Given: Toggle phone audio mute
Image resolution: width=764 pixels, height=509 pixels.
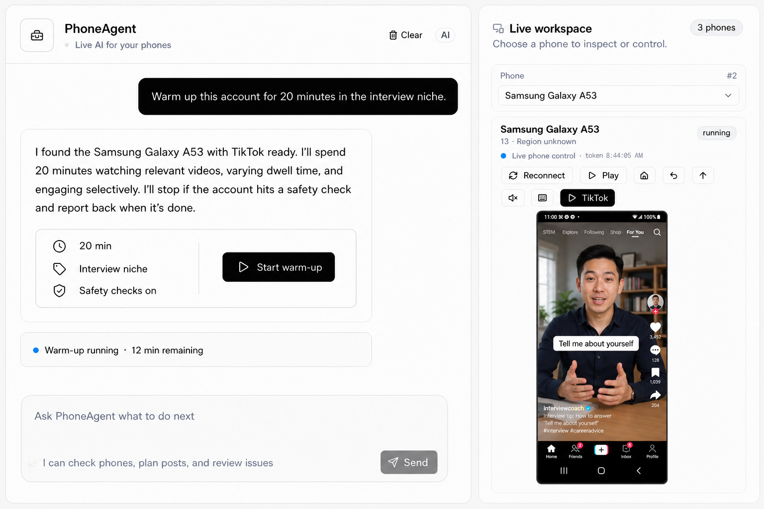Looking at the screenshot, I should tap(513, 198).
